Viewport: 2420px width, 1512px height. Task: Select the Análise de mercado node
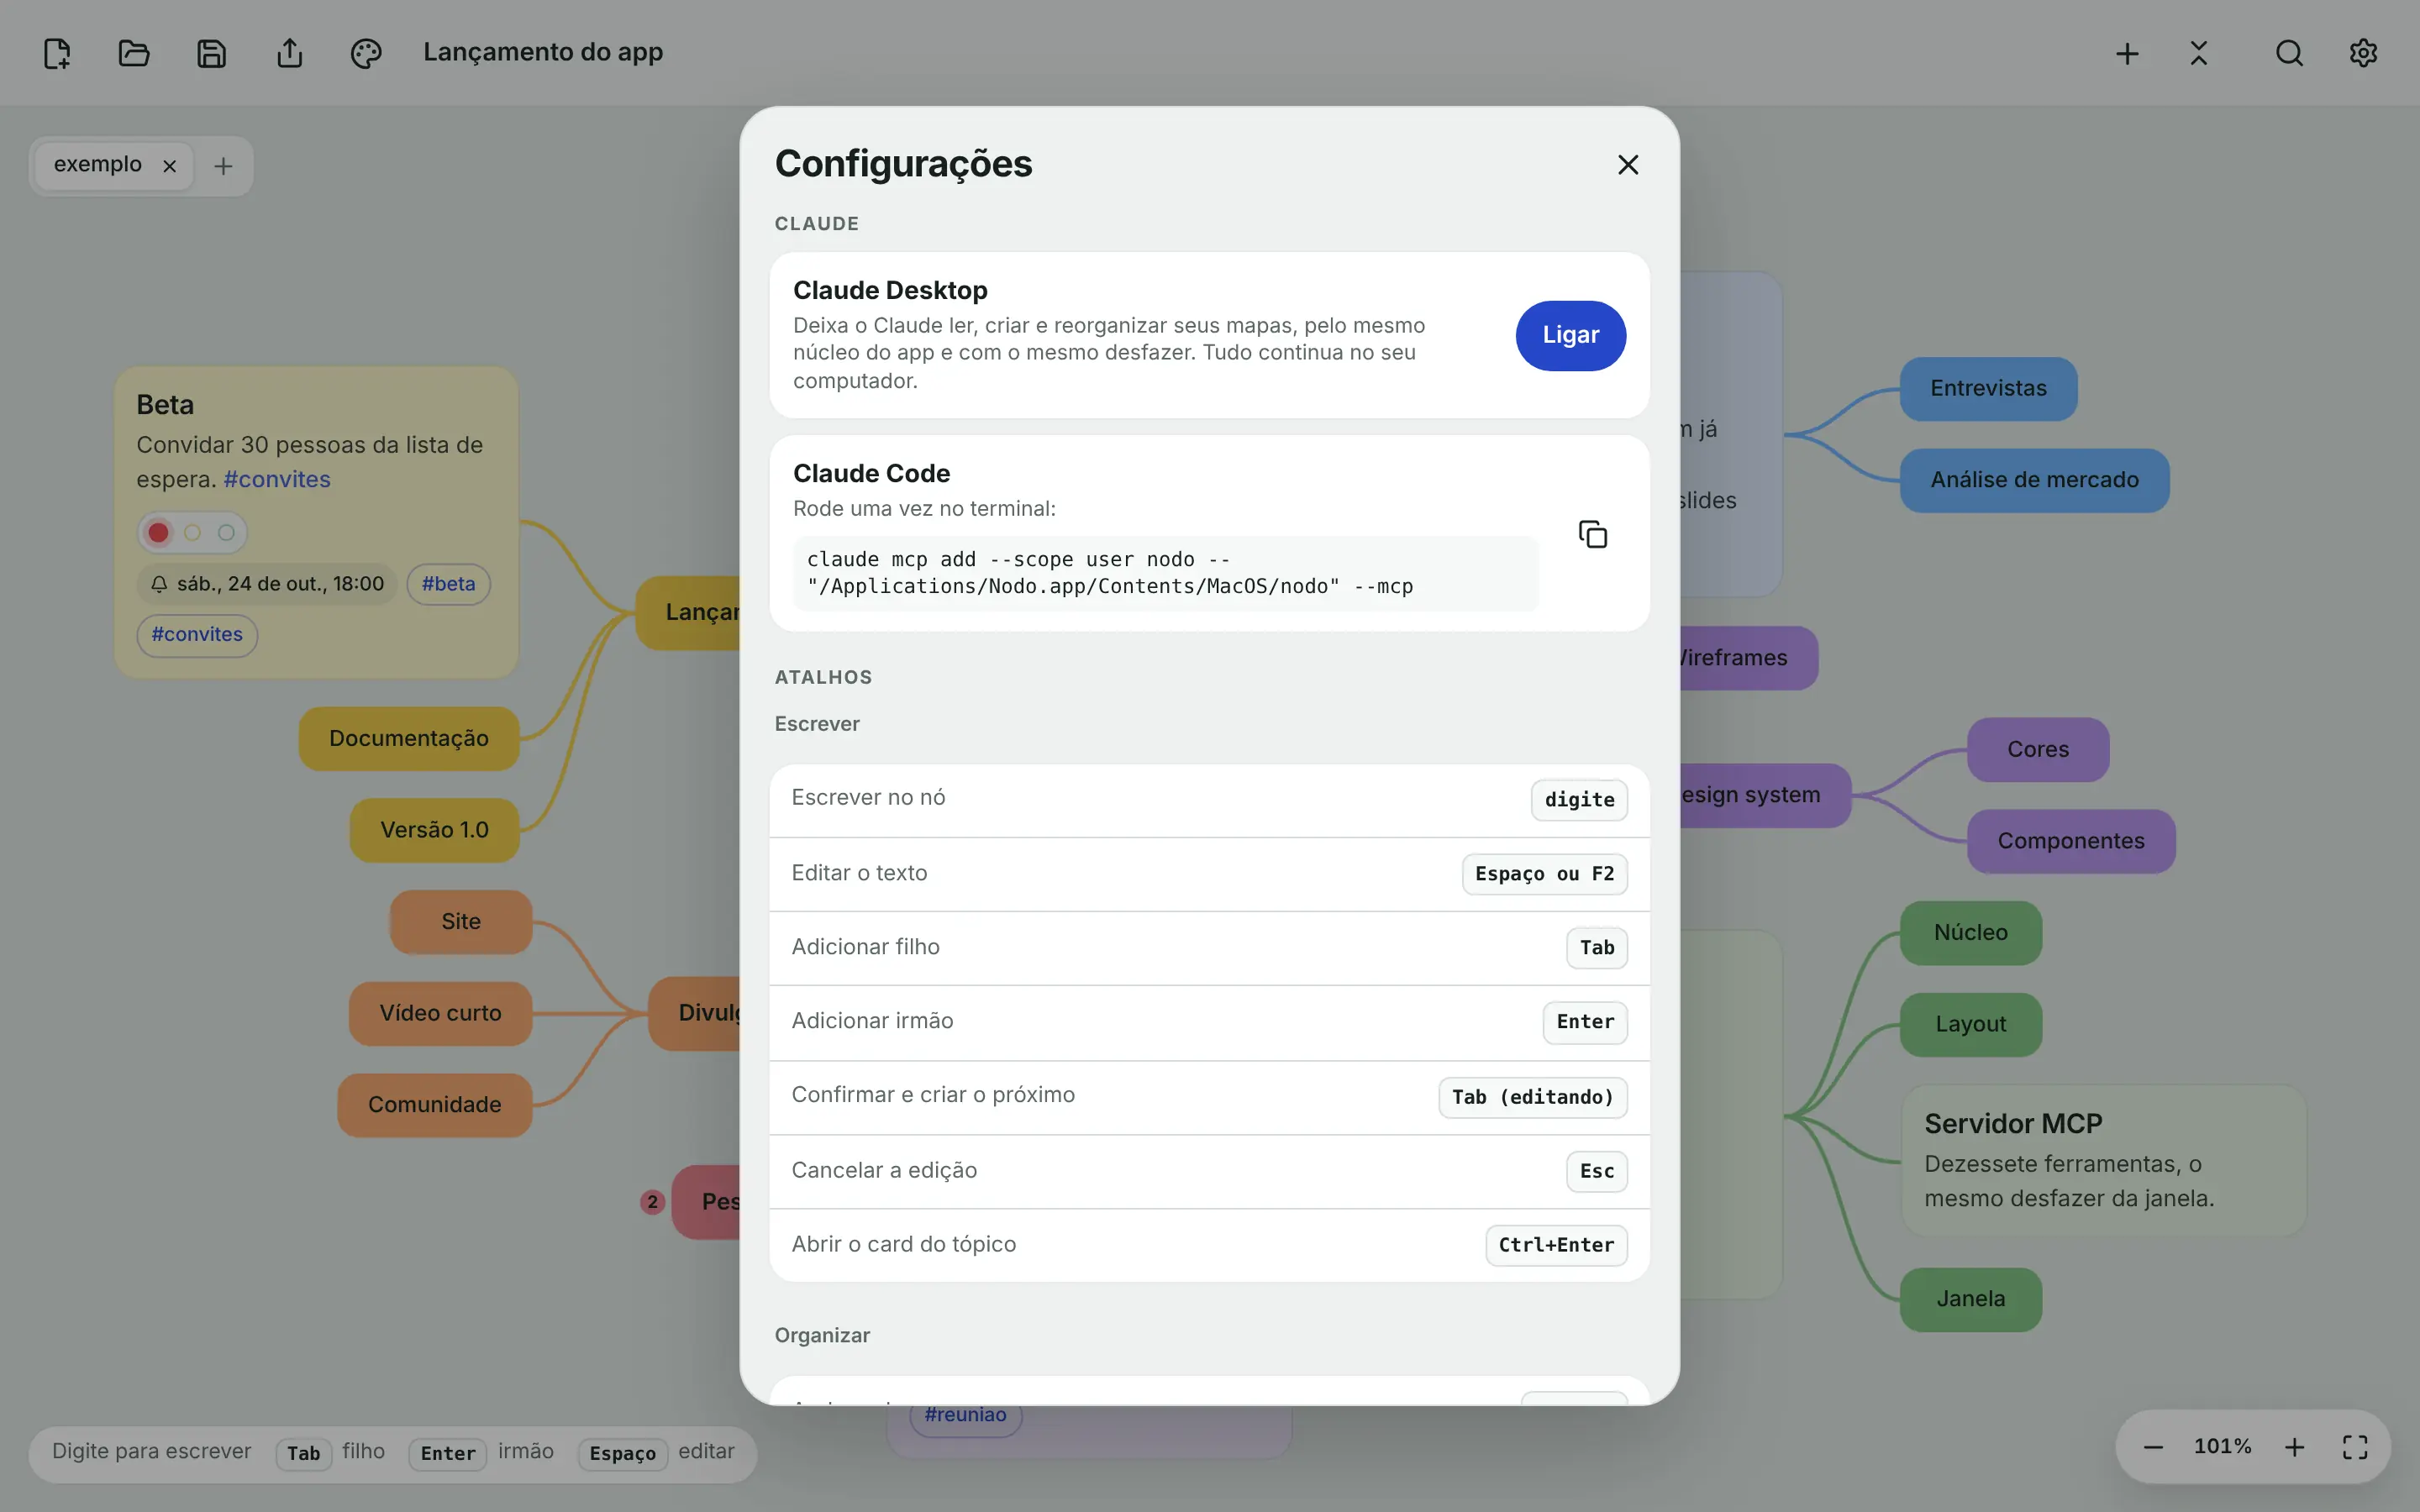(x=2034, y=480)
